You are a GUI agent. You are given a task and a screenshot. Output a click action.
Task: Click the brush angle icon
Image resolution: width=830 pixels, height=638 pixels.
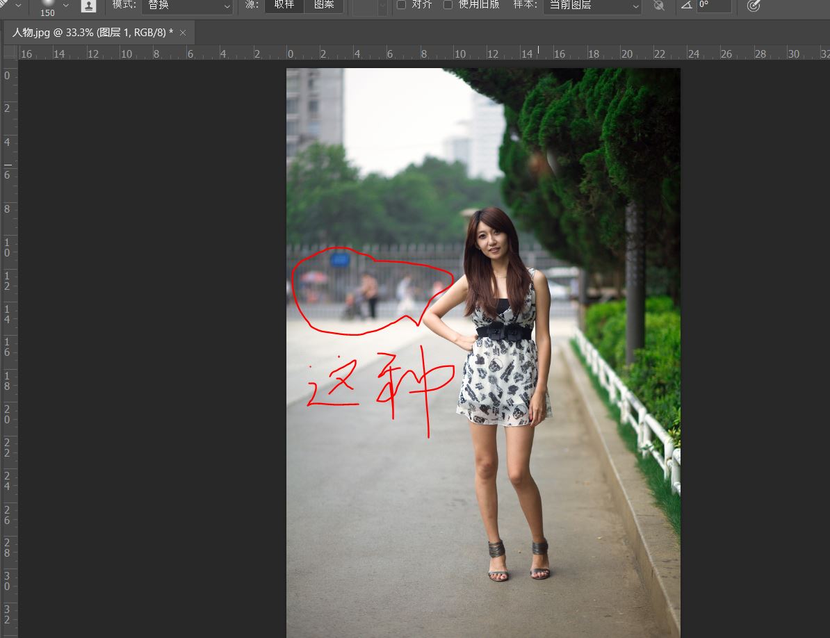click(x=687, y=5)
